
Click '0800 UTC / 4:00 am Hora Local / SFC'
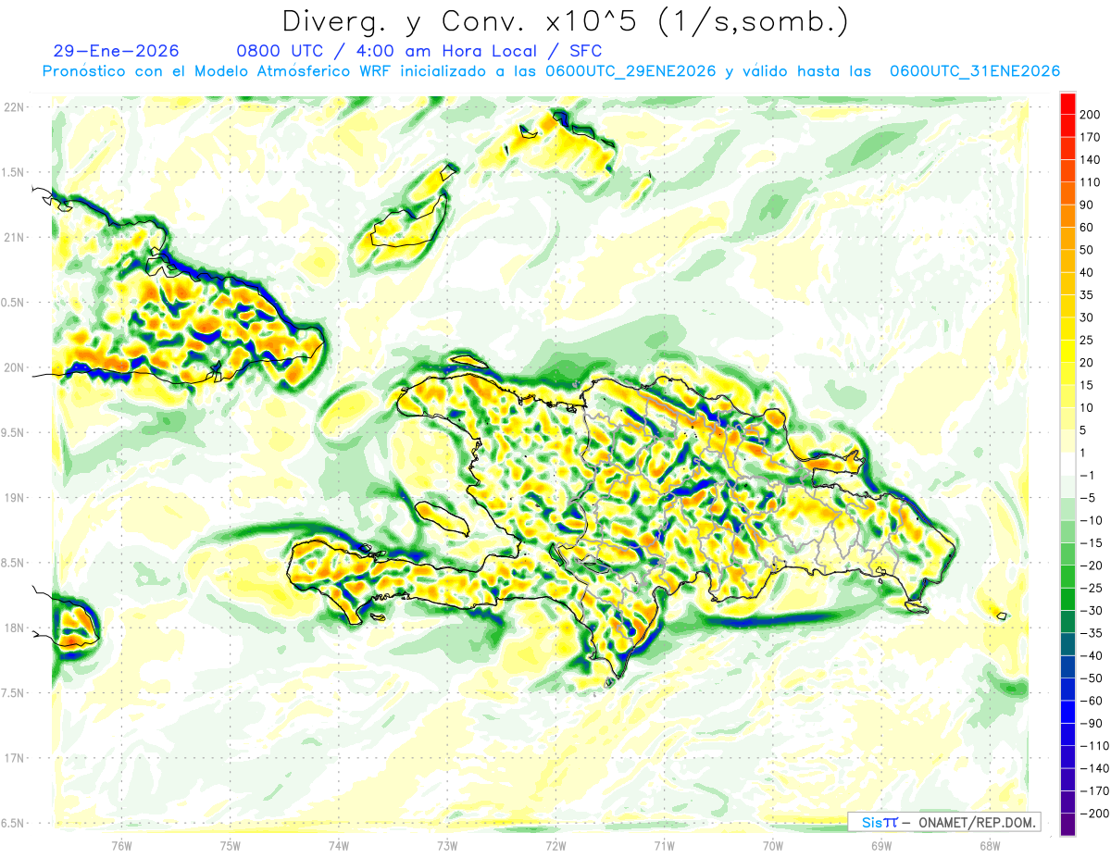419,51
